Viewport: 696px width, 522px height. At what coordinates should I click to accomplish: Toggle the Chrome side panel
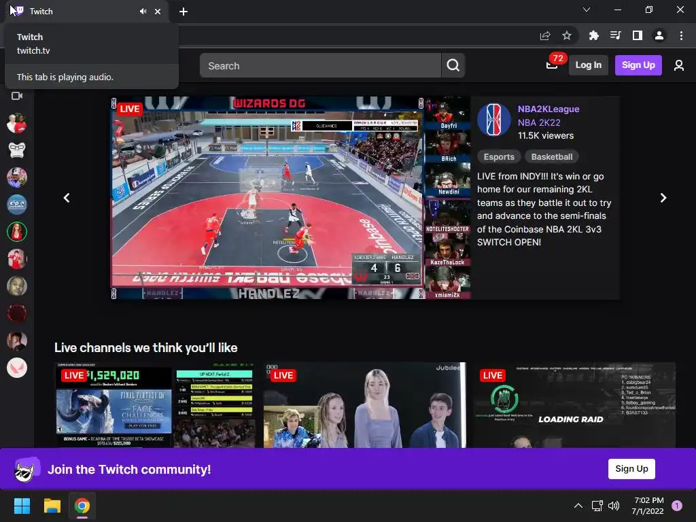[x=638, y=35]
